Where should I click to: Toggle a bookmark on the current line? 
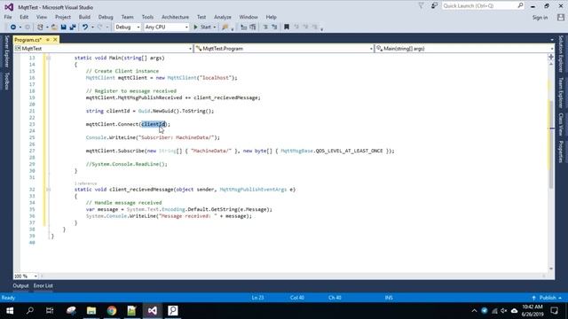287,27
